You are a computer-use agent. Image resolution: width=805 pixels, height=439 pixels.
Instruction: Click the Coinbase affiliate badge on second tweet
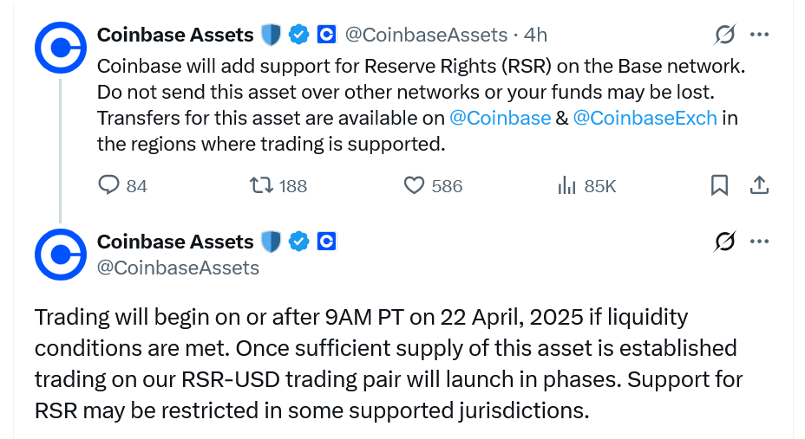pyautogui.click(x=326, y=242)
